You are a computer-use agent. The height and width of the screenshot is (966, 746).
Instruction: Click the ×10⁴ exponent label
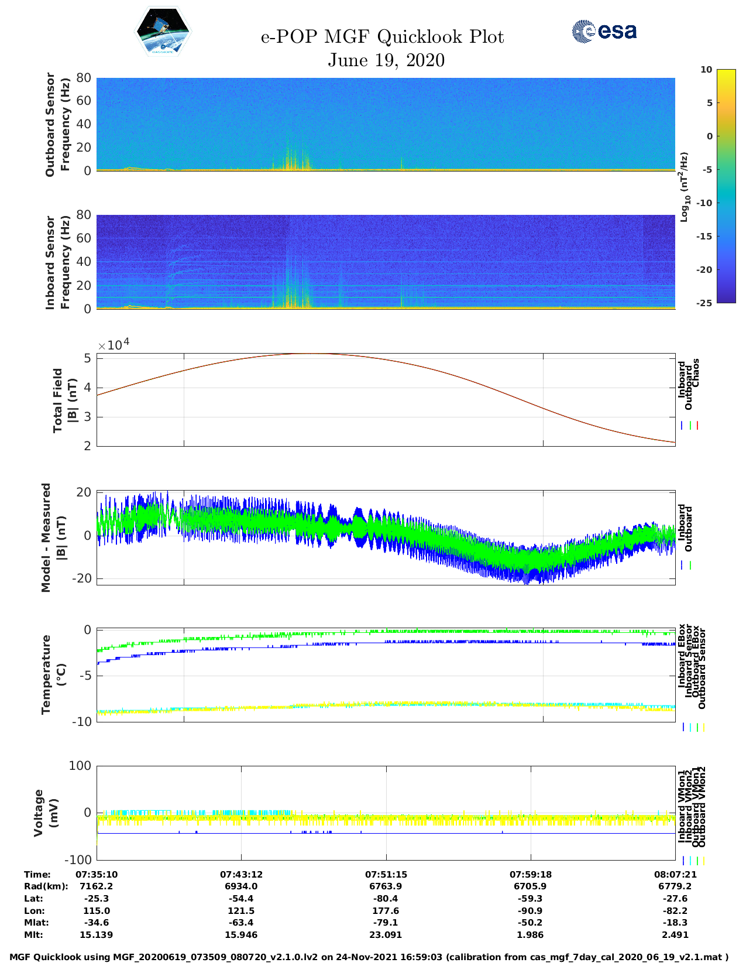click(113, 345)
